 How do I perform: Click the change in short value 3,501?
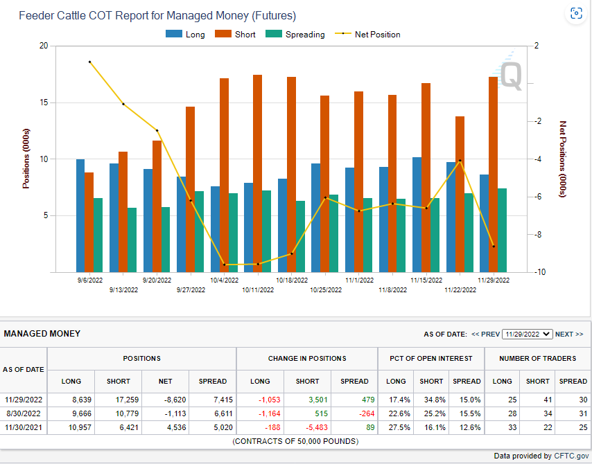pyautogui.click(x=318, y=400)
